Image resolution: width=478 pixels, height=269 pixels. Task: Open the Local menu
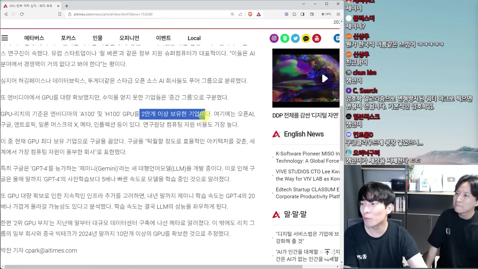tap(194, 38)
